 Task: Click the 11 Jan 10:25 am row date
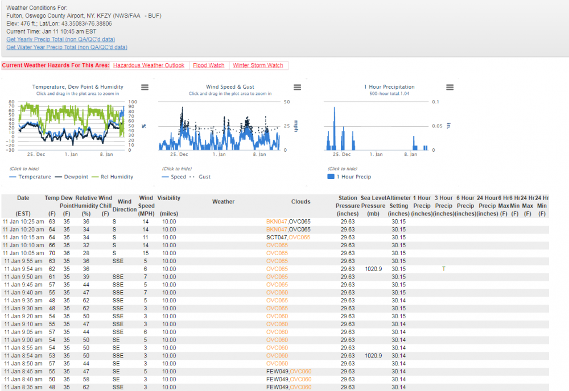click(x=23, y=222)
